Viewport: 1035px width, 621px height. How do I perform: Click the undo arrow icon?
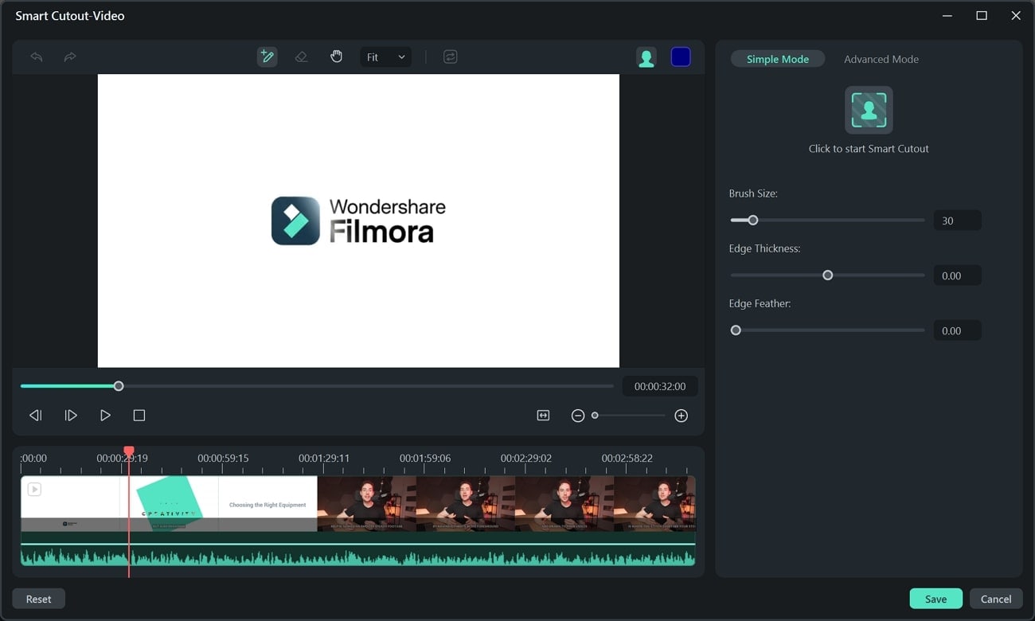pyautogui.click(x=36, y=57)
